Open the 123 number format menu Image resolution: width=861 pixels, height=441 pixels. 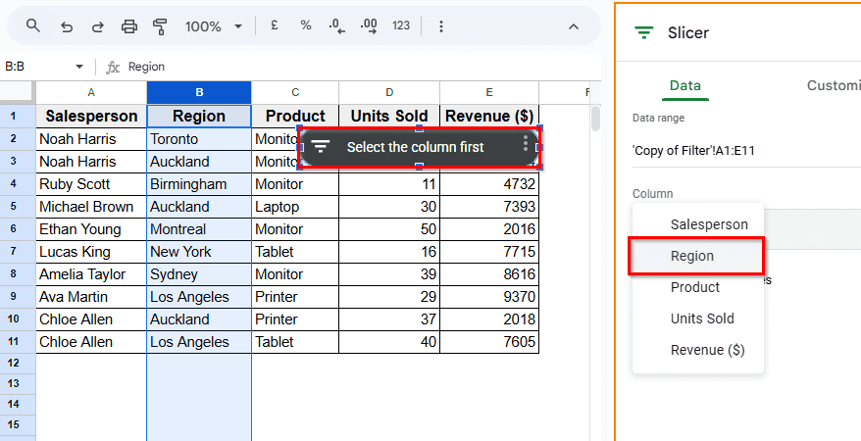(x=400, y=26)
